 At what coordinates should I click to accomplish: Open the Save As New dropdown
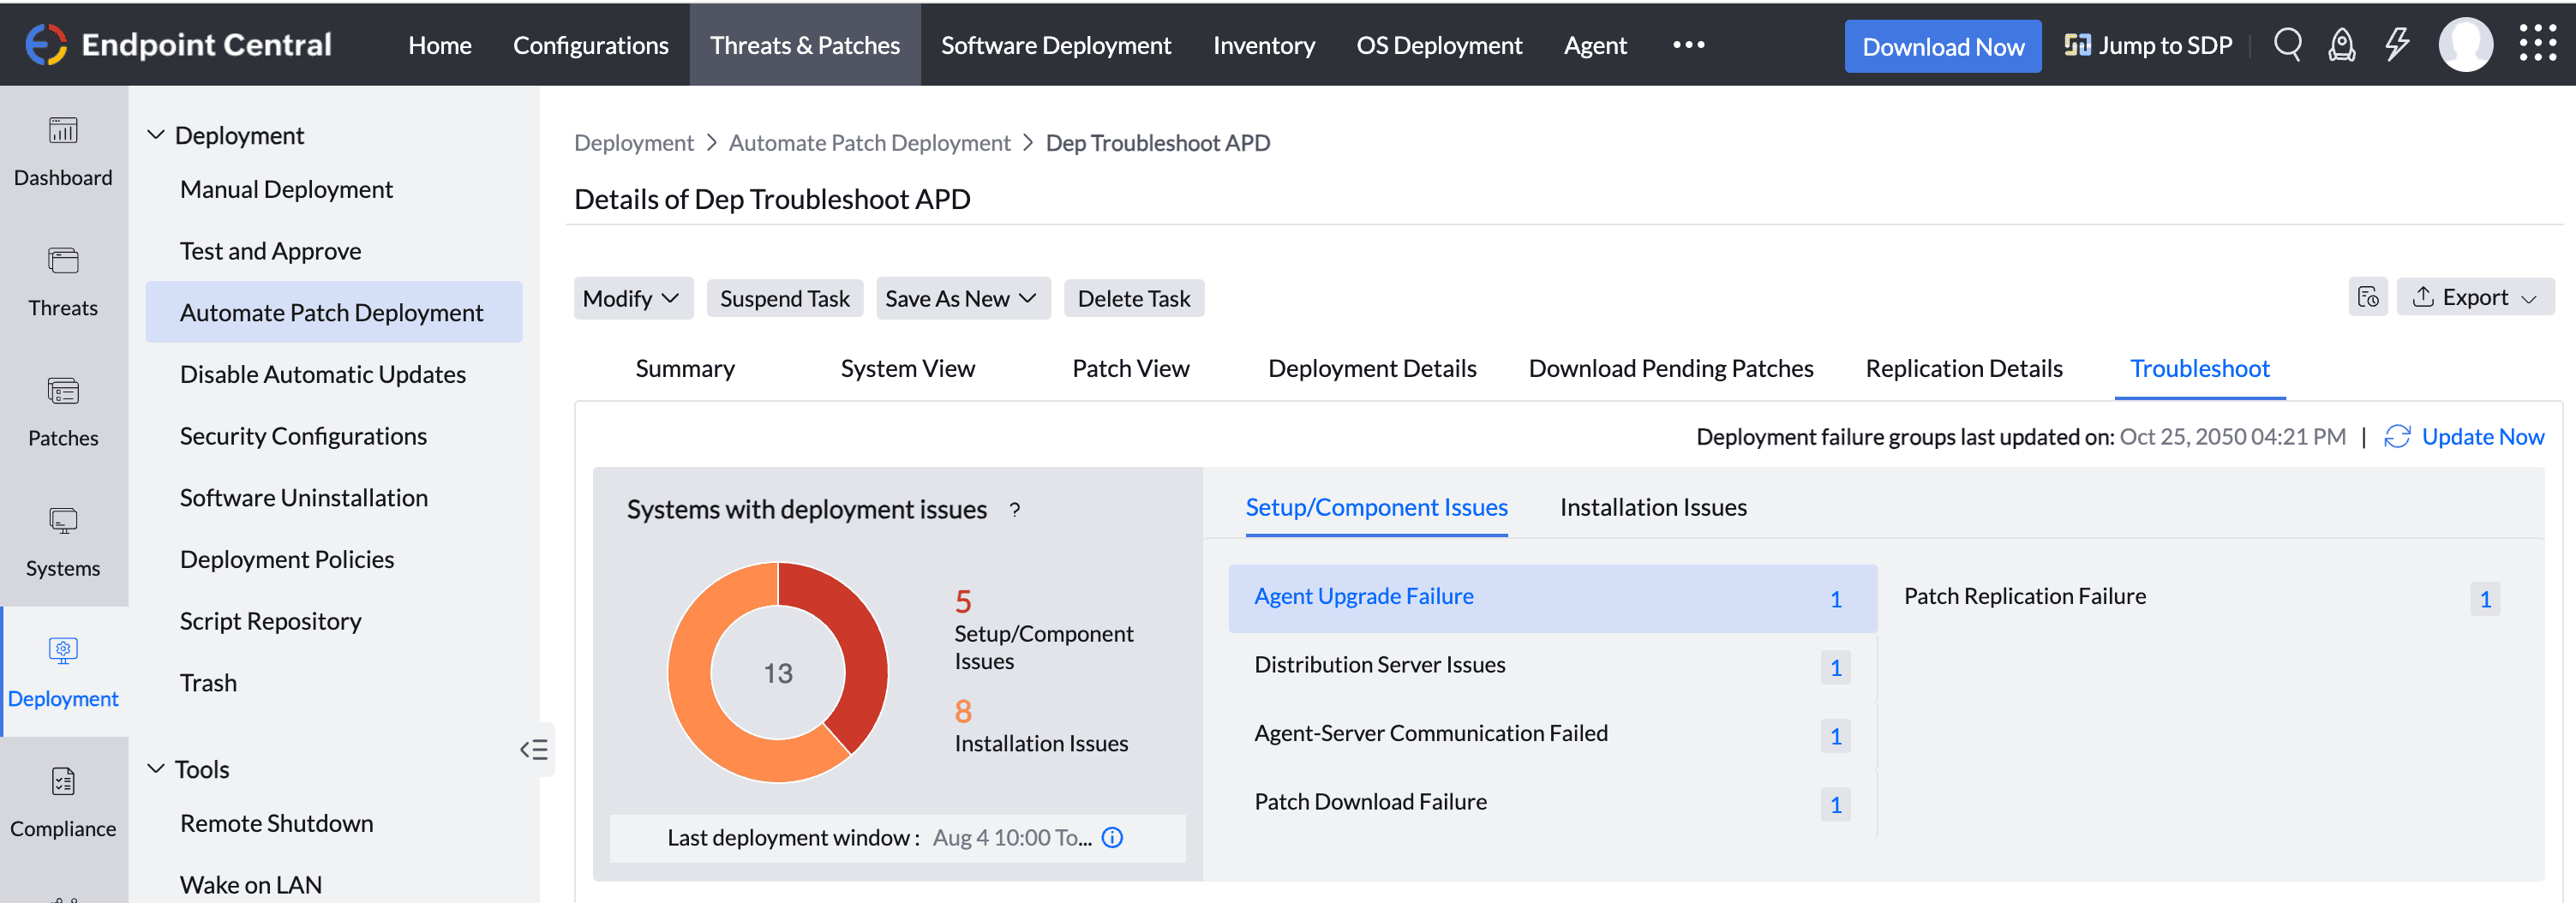tap(962, 298)
